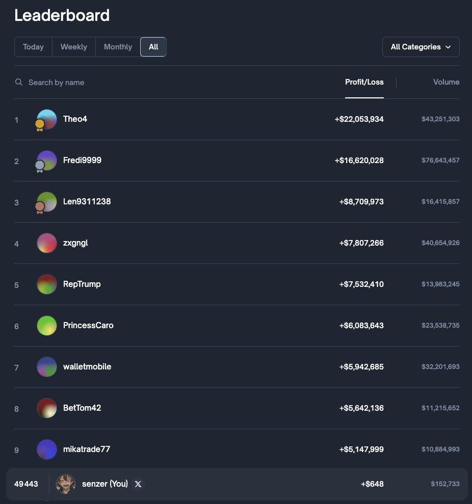Viewport: 472px width, 504px height.
Task: Switch to the Weekly tab
Action: click(73, 47)
